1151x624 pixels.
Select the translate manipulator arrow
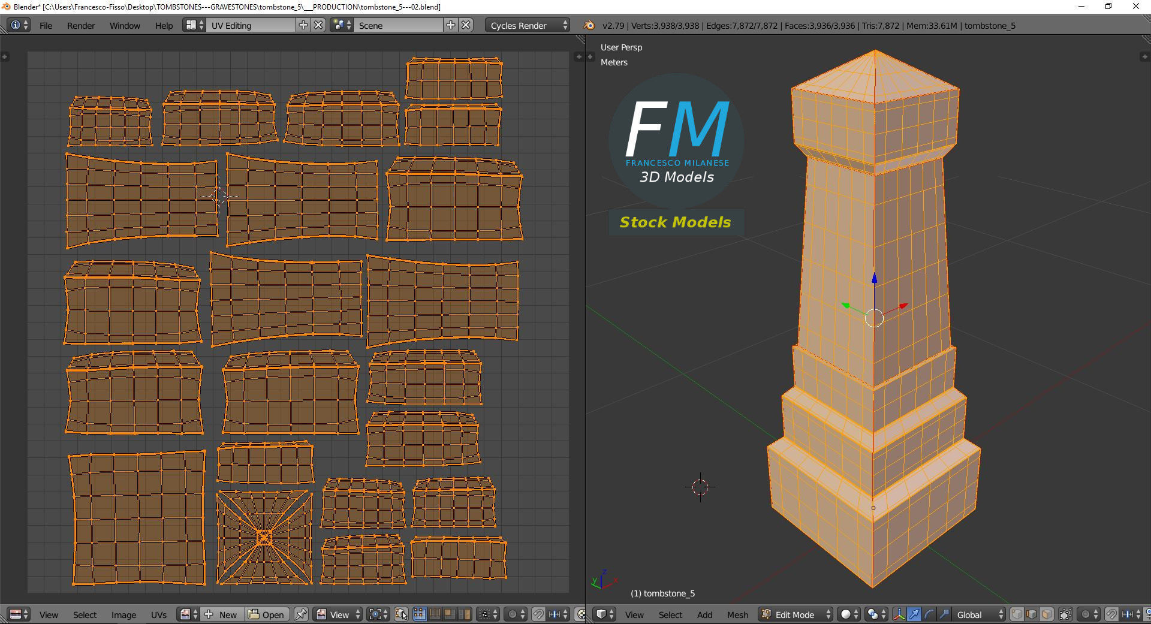(914, 614)
